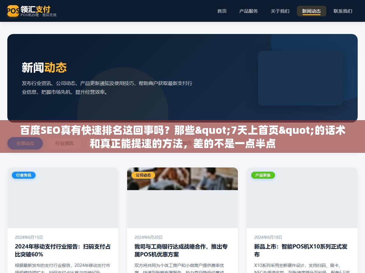Viewport: 365px width, 273px height.
Task: Open the photo thumbnail of the 工商银行 cooperation card
Action: coord(182,198)
